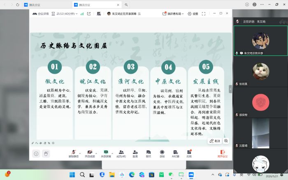Open the members list (成员)
The height and width of the screenshot is (180, 288).
[121, 153]
